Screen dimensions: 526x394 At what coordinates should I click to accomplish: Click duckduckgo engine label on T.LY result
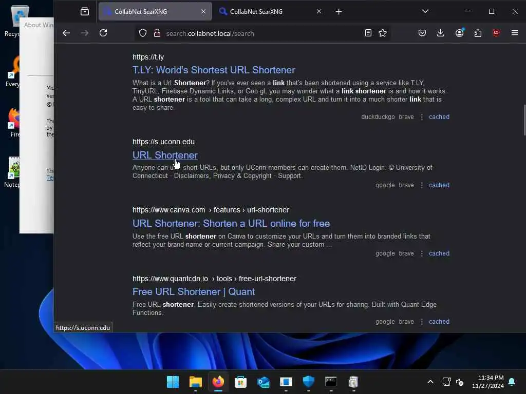378,117
